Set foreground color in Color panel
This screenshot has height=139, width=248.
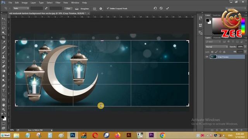[208, 20]
